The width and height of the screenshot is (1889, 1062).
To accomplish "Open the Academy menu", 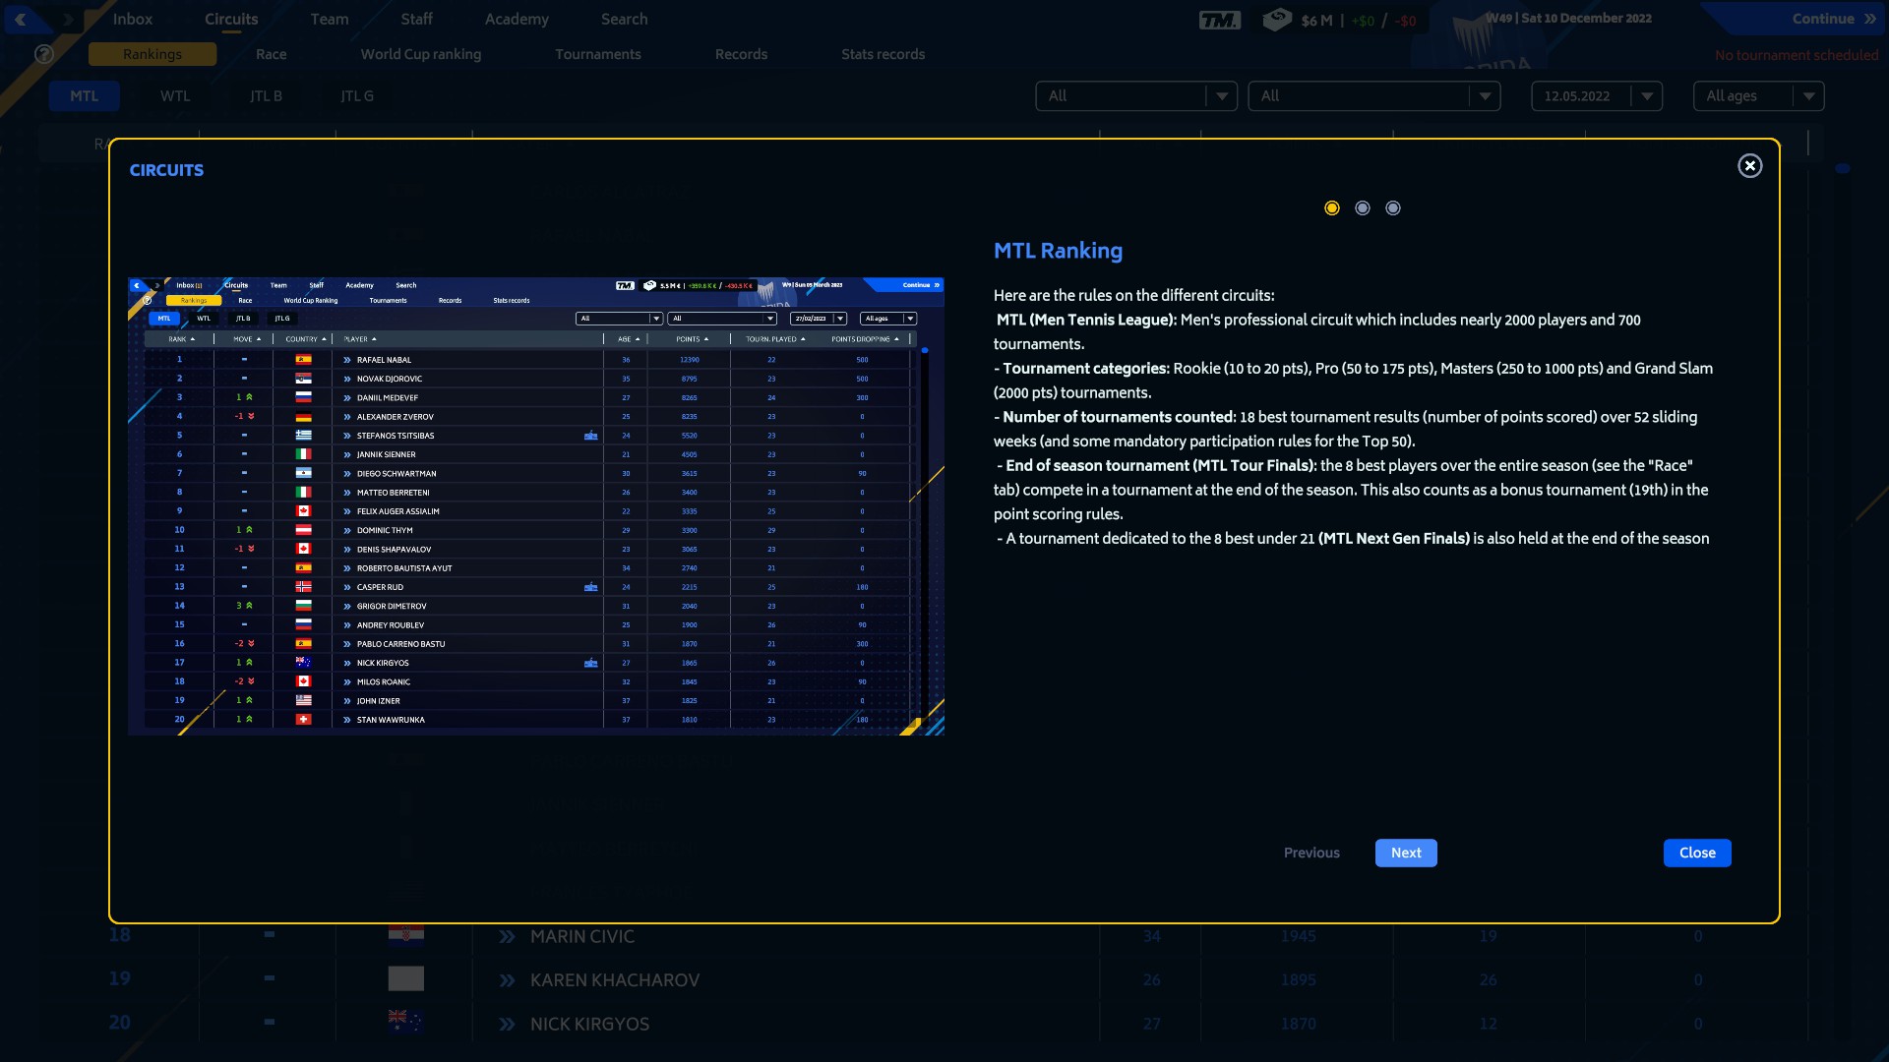I will [517, 19].
